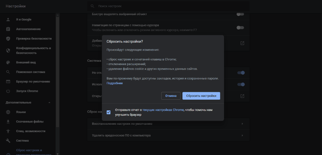The height and width of the screenshot is (155, 322).
Task: Open the Подробнее link
Action: click(114, 83)
